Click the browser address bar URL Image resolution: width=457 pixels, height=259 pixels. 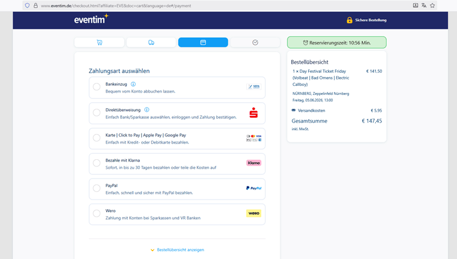pyautogui.click(x=116, y=5)
